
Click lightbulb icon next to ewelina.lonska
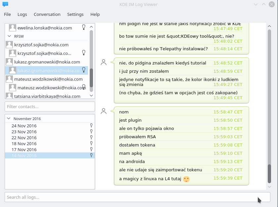pyautogui.click(x=84, y=27)
